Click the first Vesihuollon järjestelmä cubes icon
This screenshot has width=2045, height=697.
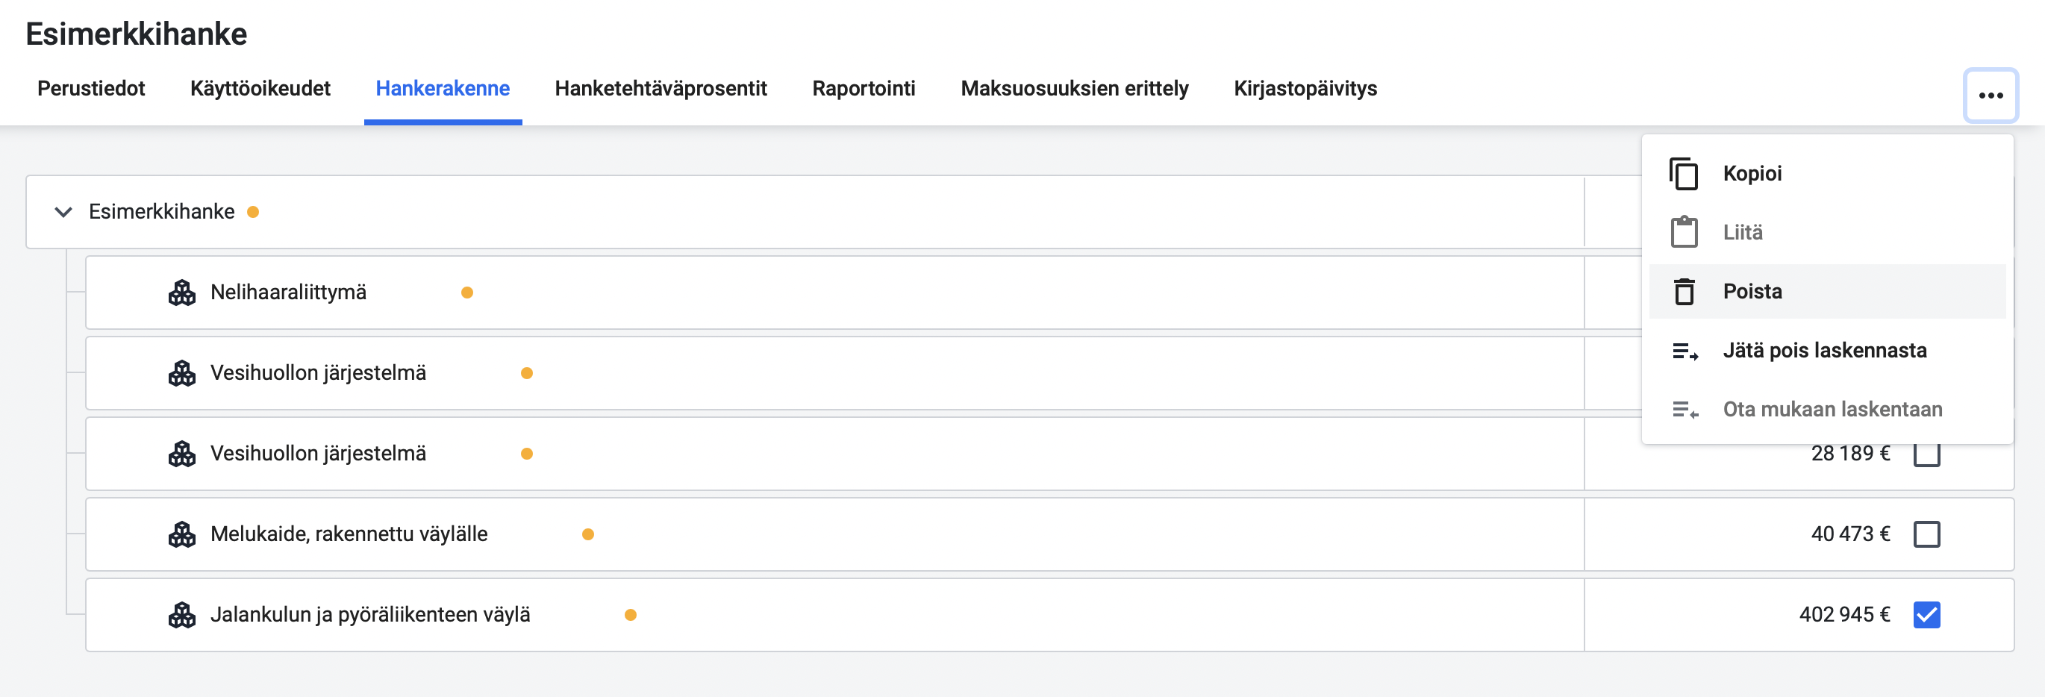182,373
